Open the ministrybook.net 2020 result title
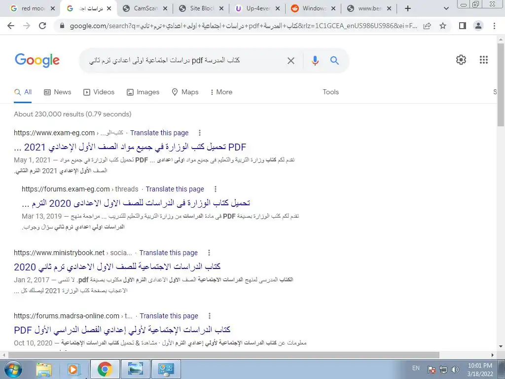 click(x=117, y=267)
